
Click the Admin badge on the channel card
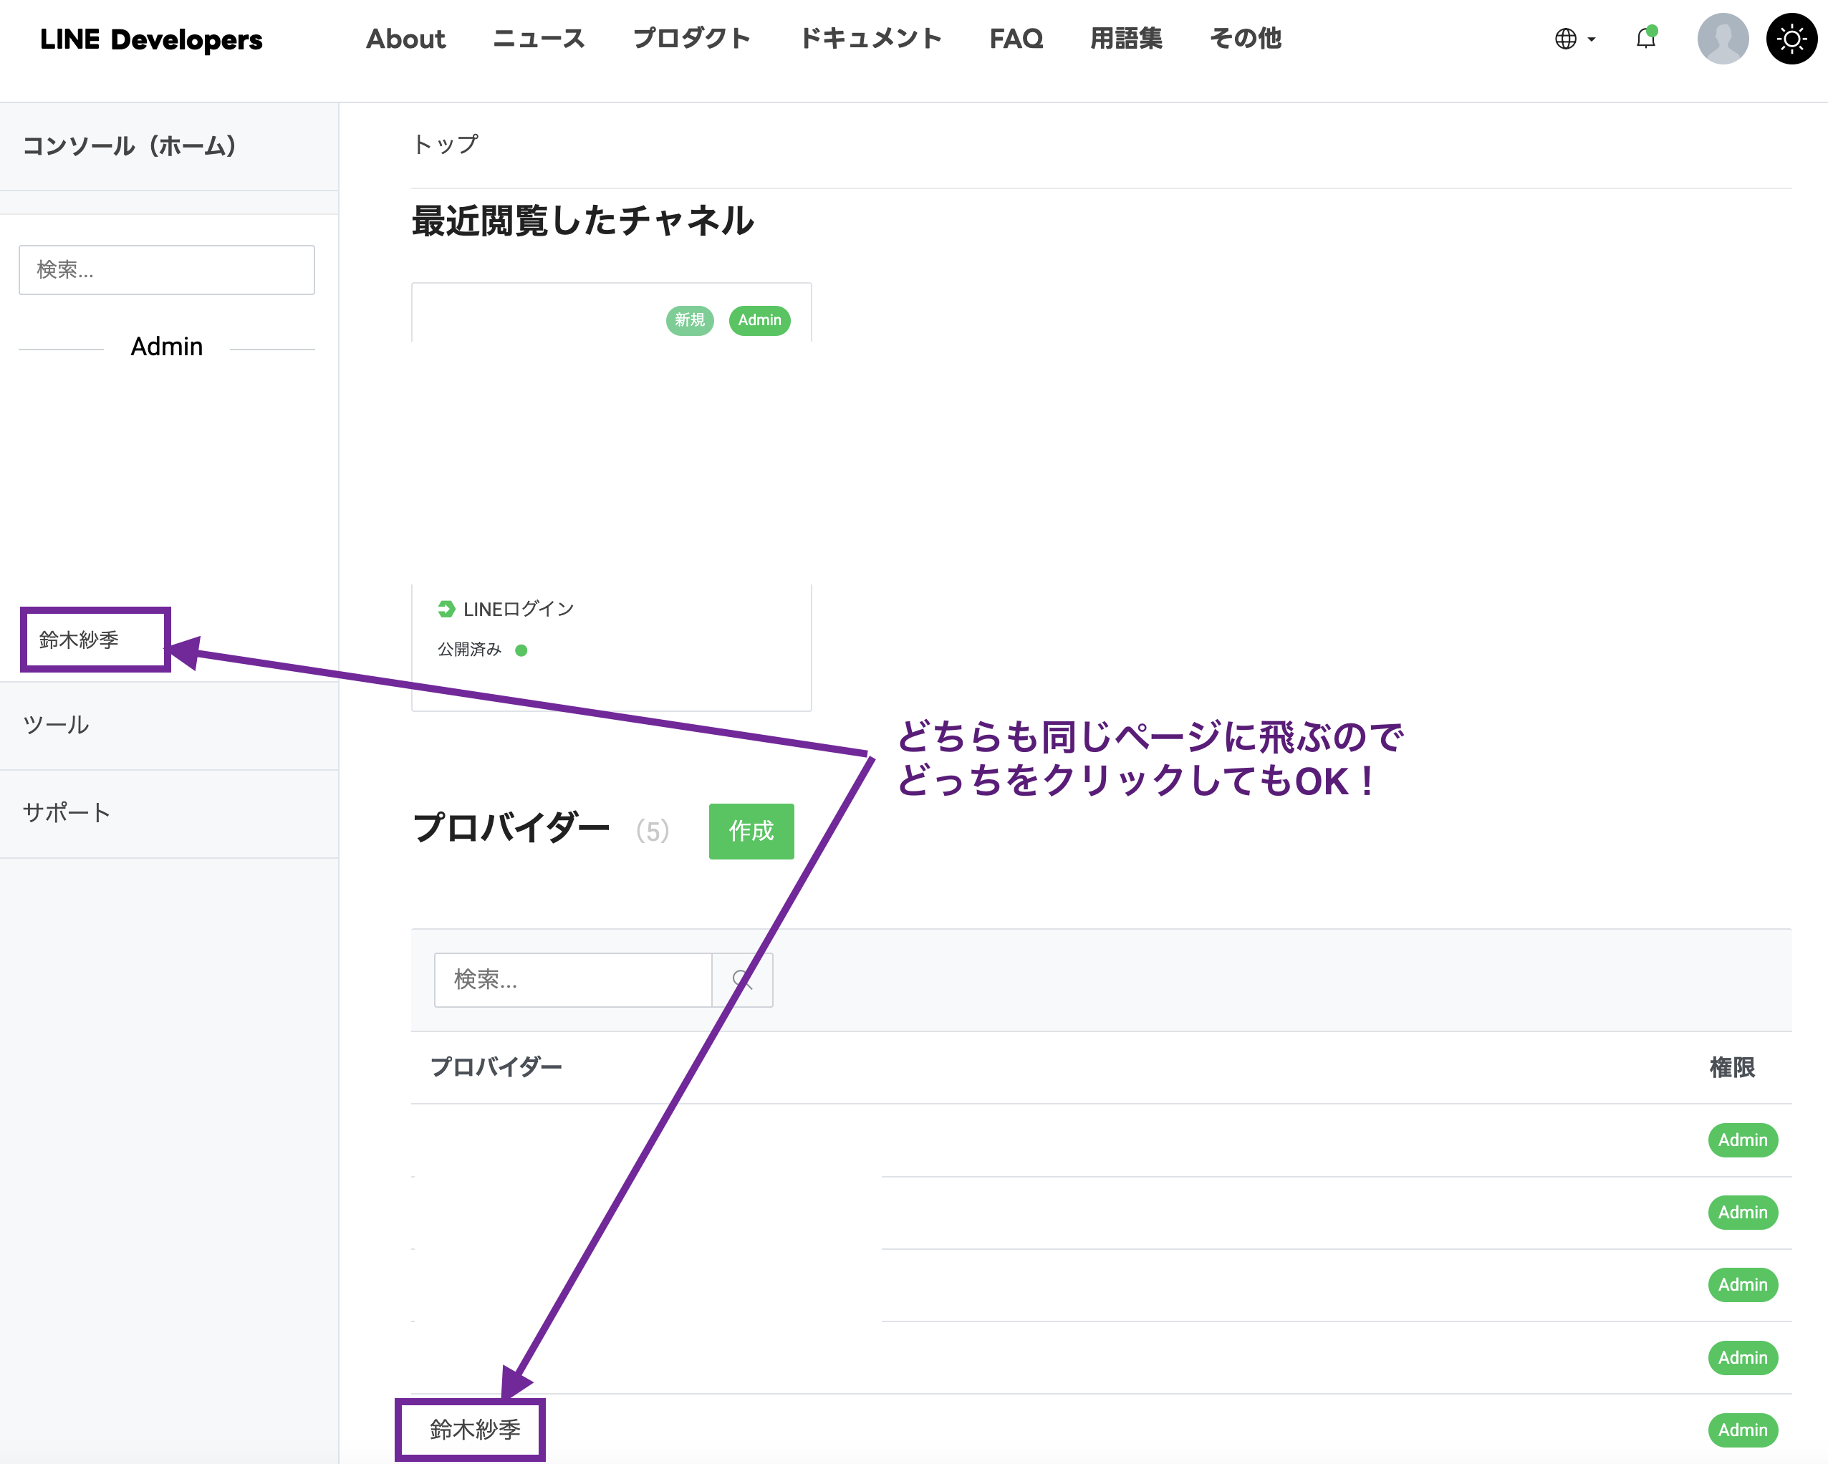tap(760, 320)
